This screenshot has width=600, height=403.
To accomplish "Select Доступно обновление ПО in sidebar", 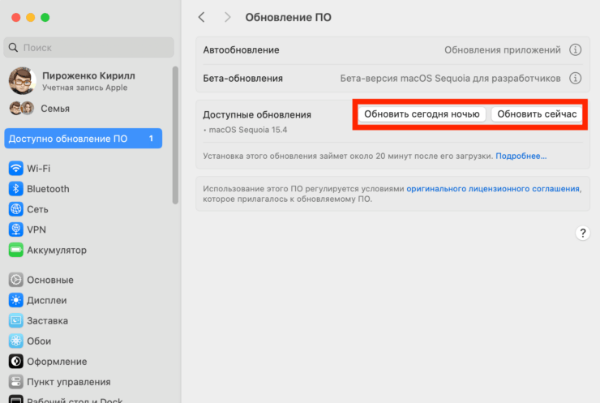I will pos(83,139).
